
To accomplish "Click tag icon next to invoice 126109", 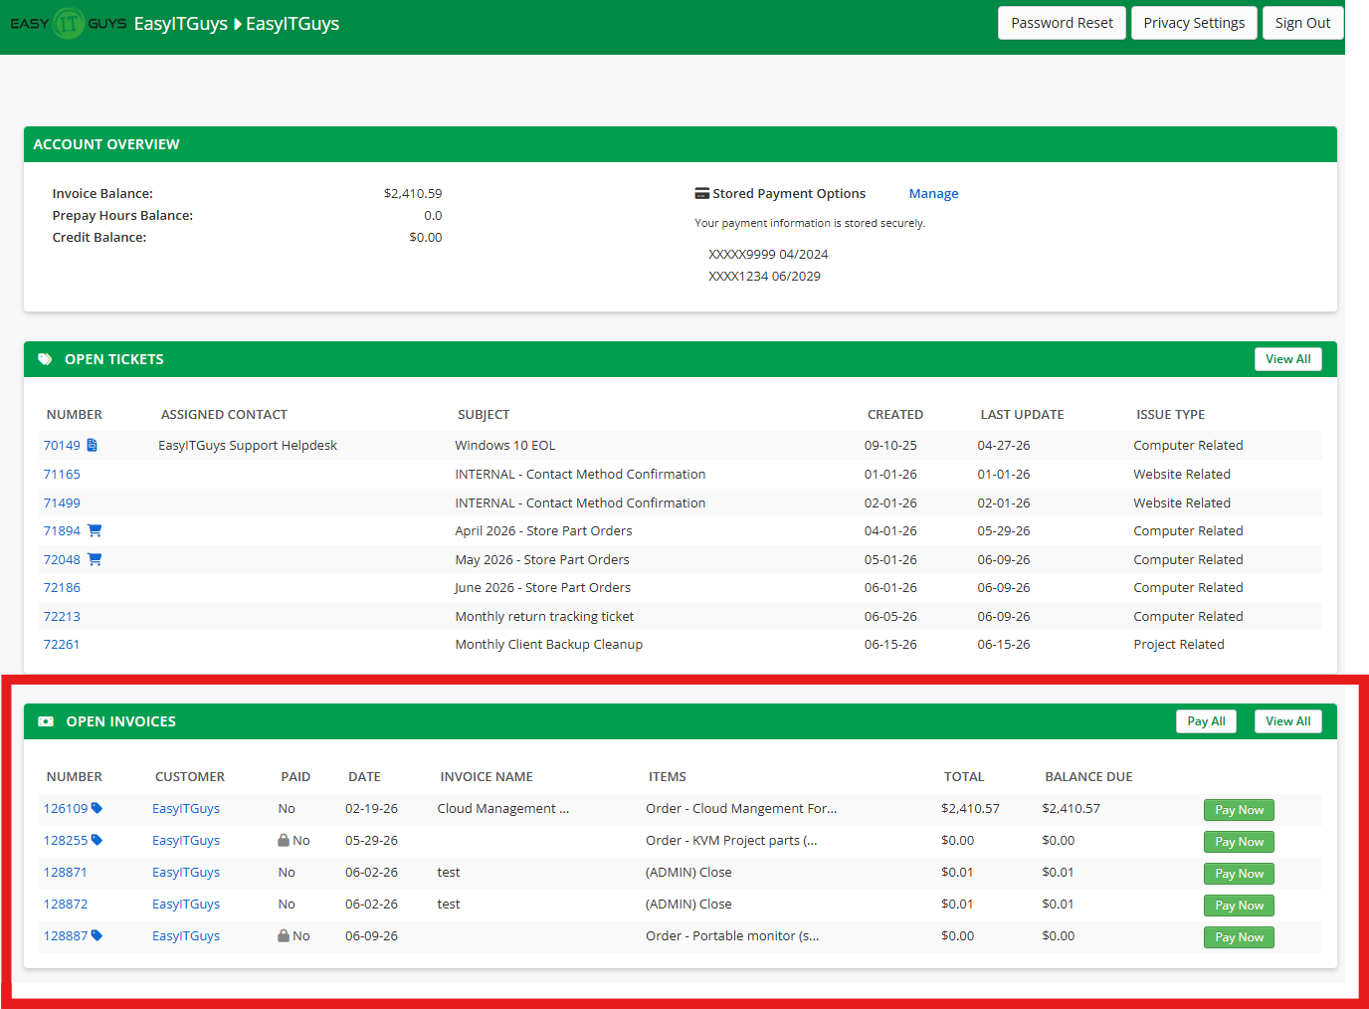I will (97, 808).
